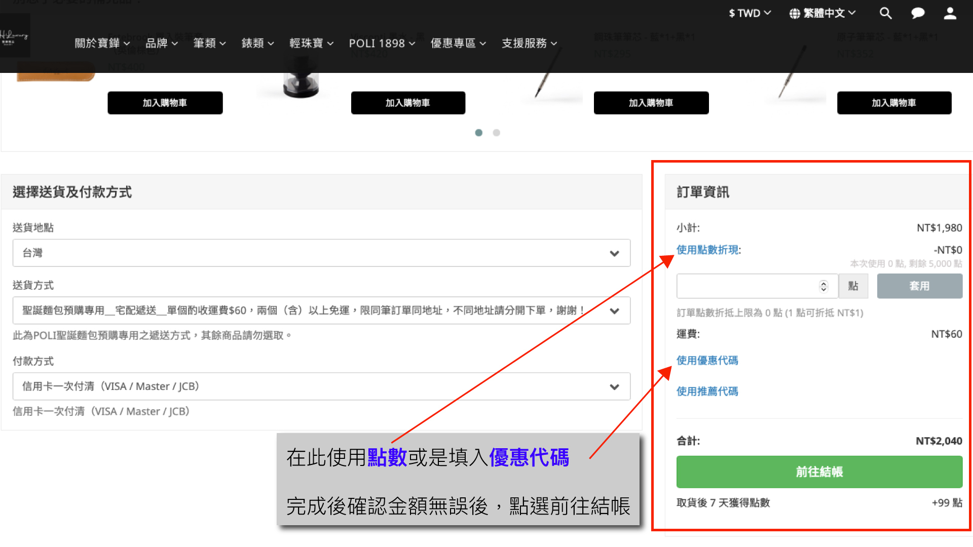Click the site logo in header

[x=15, y=35]
